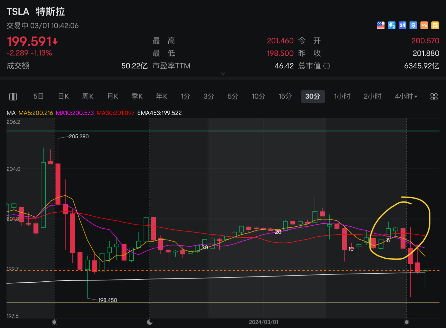
Task: Click the blue lightning bolt icon
Action: point(391,25)
